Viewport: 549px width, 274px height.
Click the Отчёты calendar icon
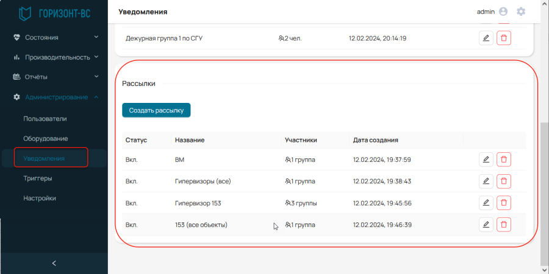16,77
